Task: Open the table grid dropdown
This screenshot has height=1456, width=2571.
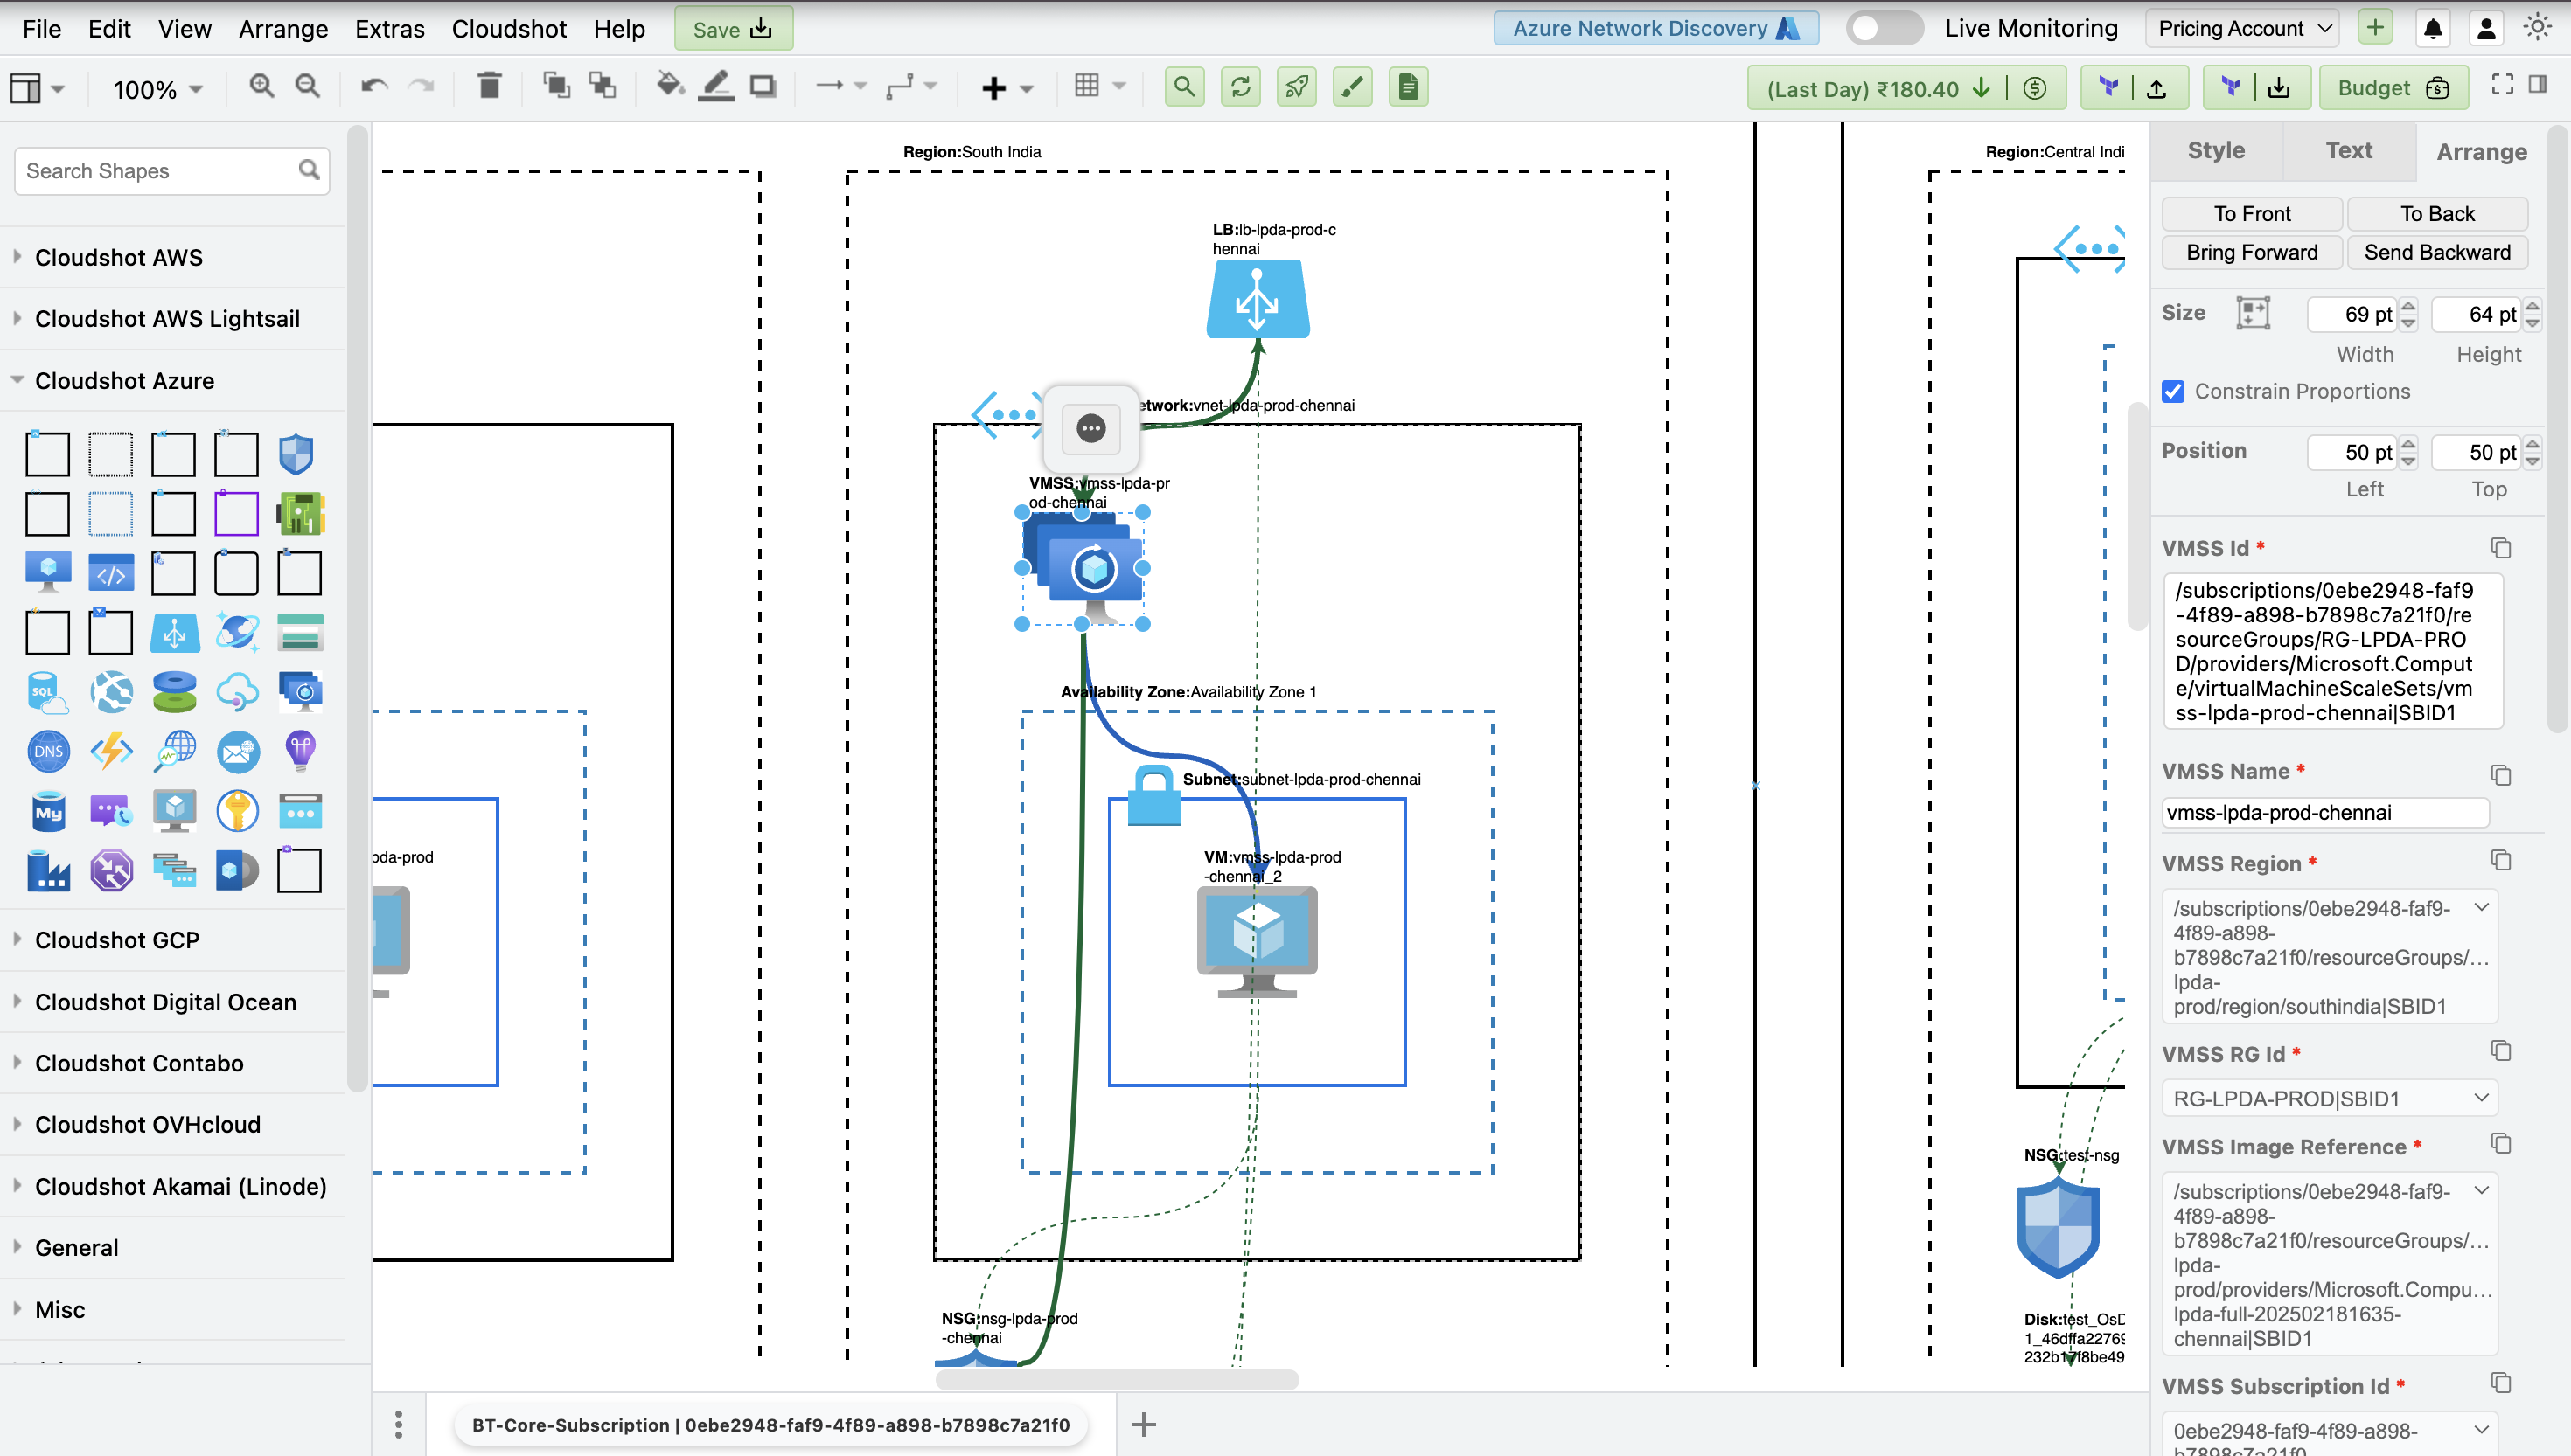Action: click(x=1099, y=87)
